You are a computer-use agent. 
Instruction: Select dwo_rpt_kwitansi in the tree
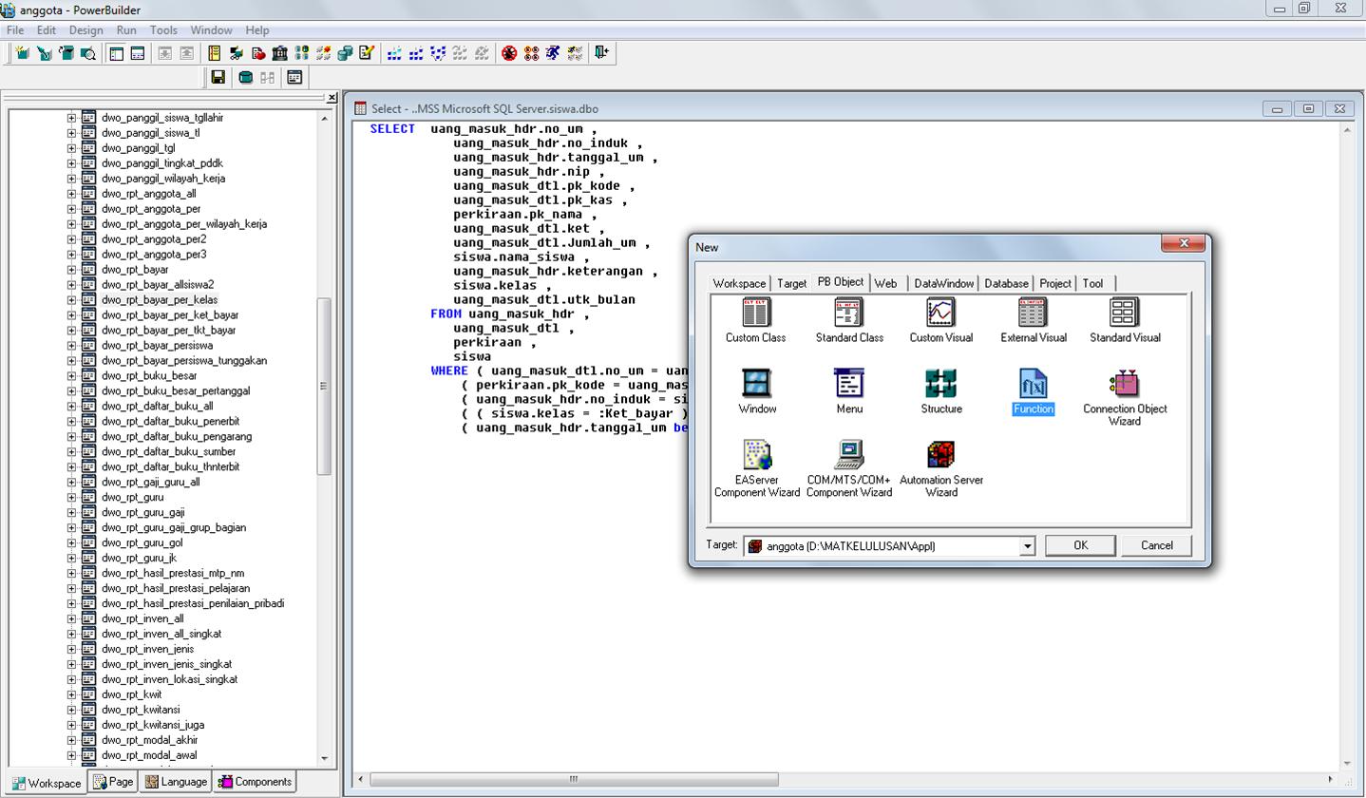141,710
